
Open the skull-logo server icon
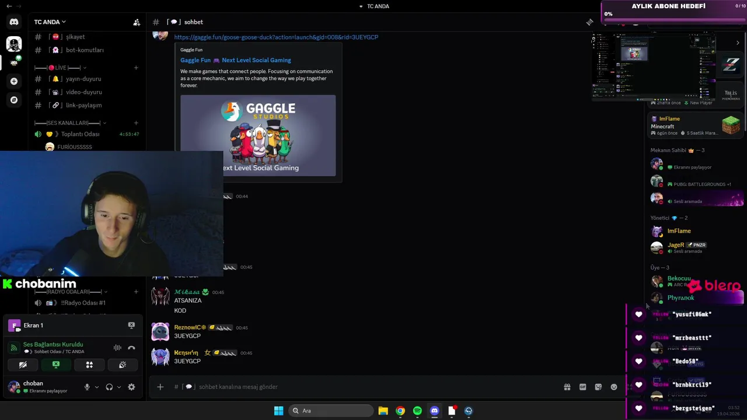[14, 44]
